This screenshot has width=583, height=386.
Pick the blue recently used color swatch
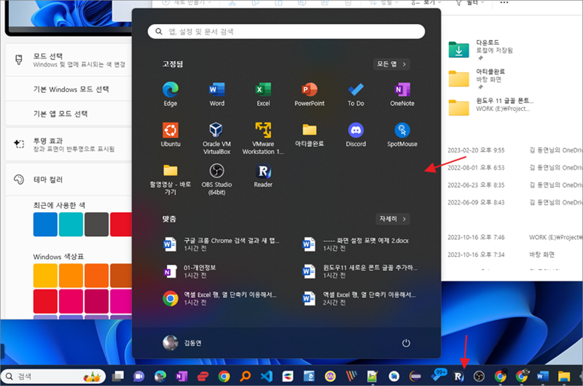click(x=45, y=225)
